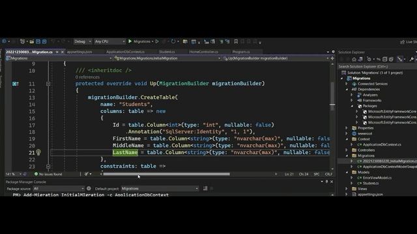This screenshot has height=234, width=417.
Task: Click the editor horizontal scrollbar thumb
Action: point(167,174)
